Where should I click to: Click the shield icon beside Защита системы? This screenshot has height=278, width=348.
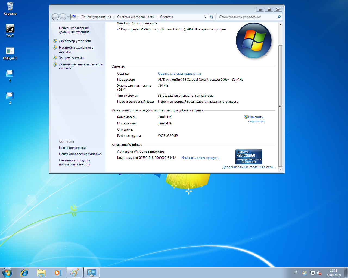(55, 58)
